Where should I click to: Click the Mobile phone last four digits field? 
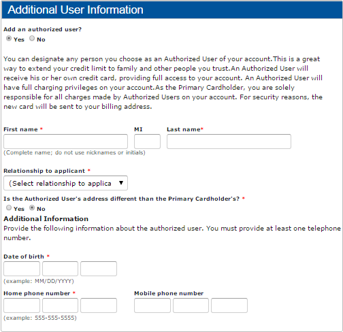229,305
